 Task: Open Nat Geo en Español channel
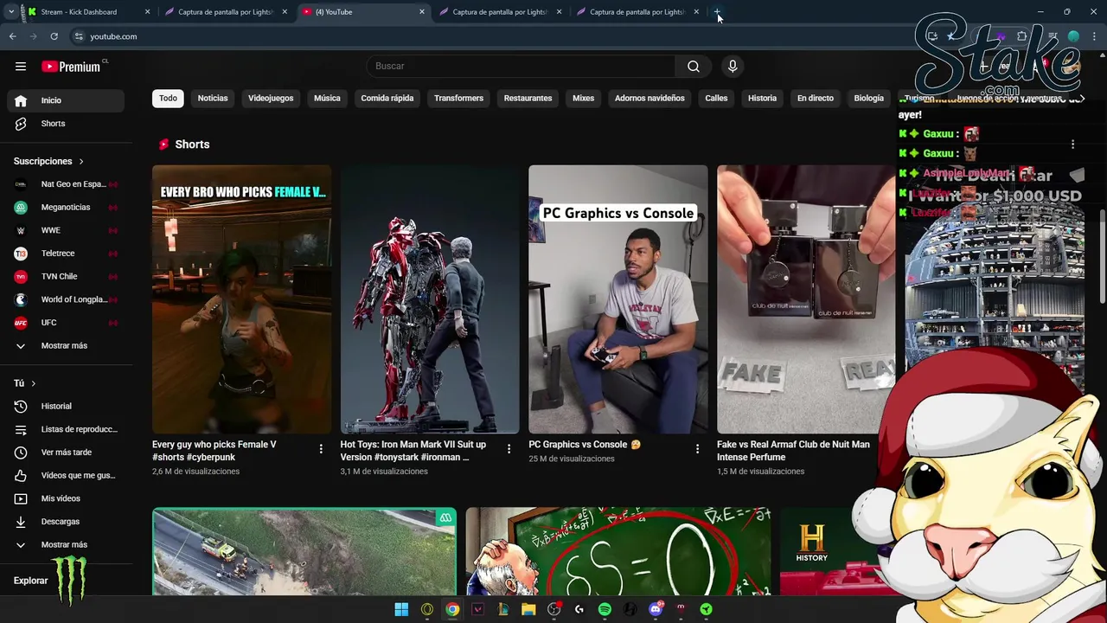tap(66, 184)
